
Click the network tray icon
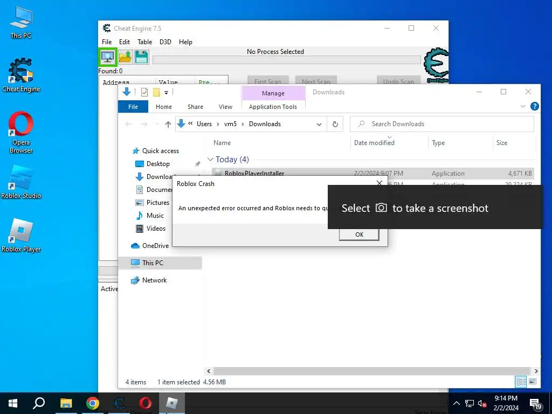470,404
